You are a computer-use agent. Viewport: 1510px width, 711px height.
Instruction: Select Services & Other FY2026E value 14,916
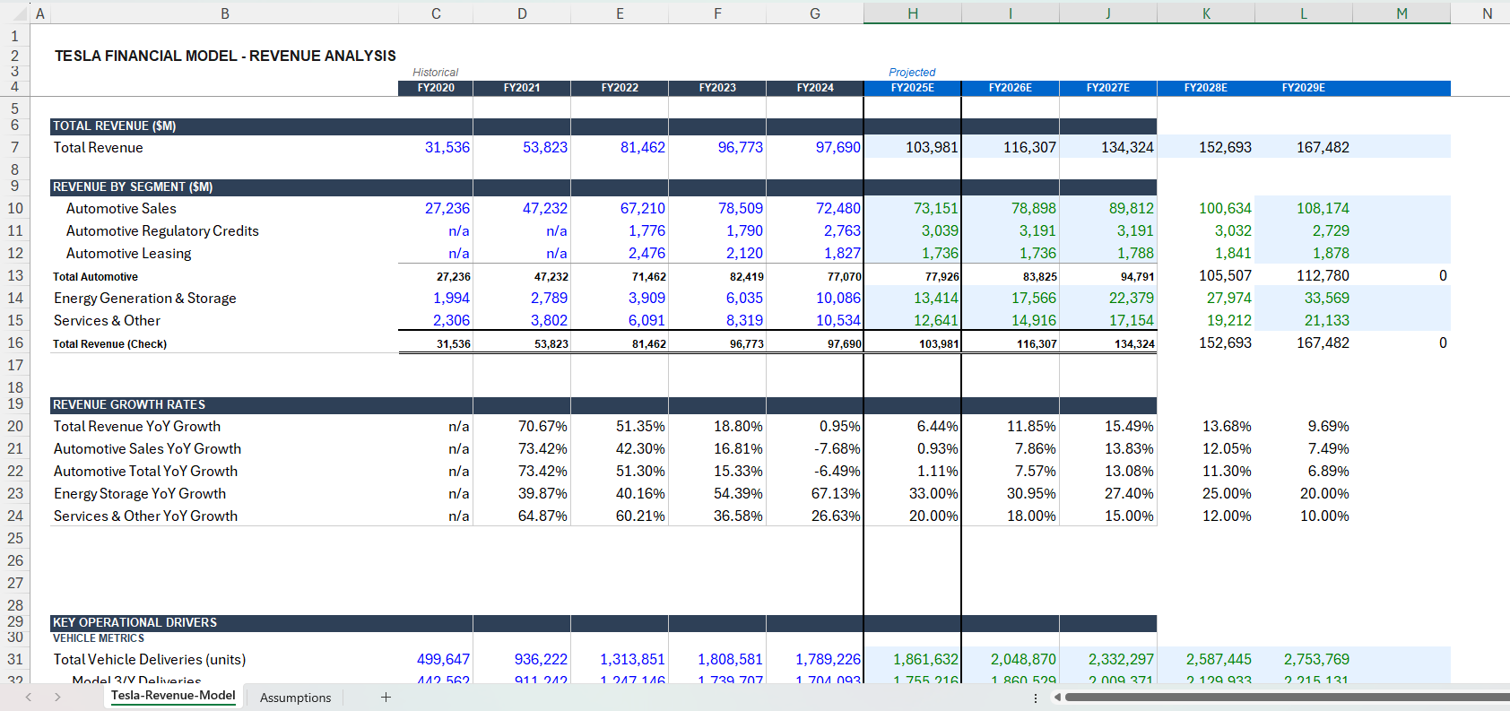[x=1033, y=320]
